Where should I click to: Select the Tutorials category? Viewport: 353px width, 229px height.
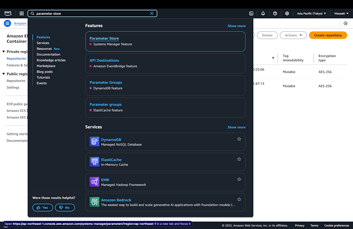43,78
